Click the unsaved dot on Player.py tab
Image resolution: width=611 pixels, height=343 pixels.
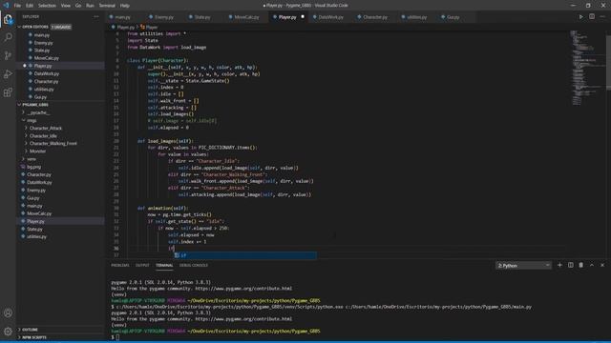(x=303, y=17)
